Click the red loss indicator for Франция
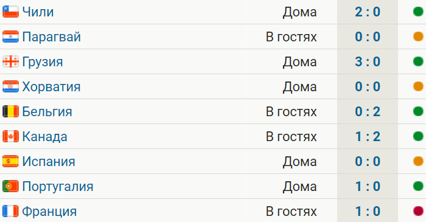 (419, 212)
